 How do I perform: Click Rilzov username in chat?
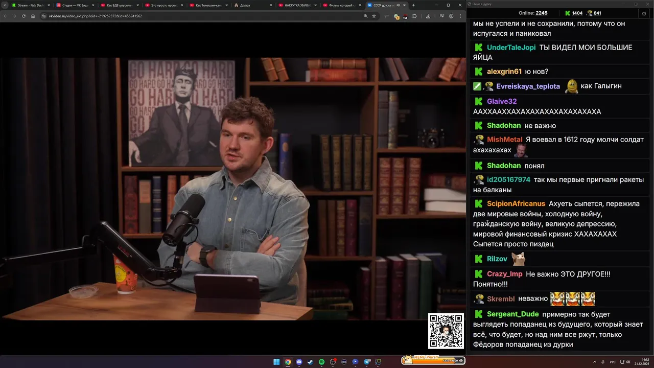pos(497,259)
